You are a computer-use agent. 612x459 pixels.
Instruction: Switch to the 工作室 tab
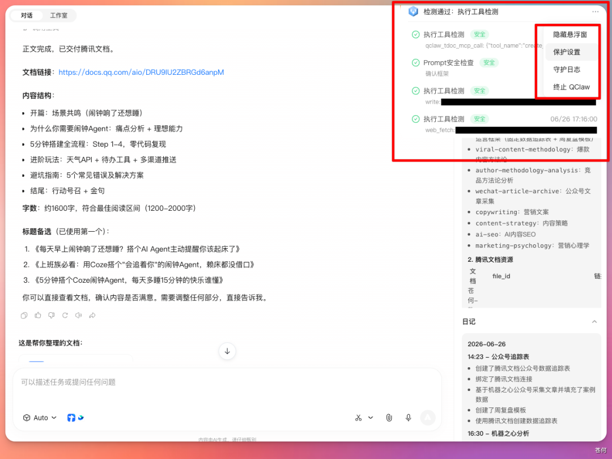pyautogui.click(x=58, y=15)
